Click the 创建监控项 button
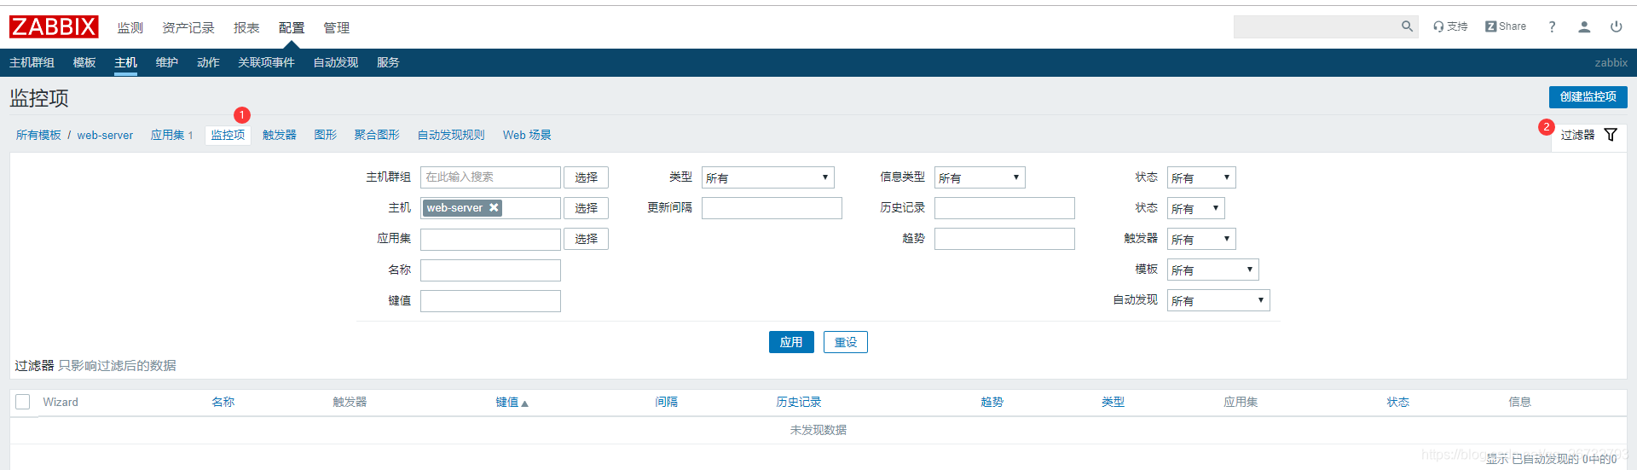This screenshot has height=470, width=1637. [1588, 97]
